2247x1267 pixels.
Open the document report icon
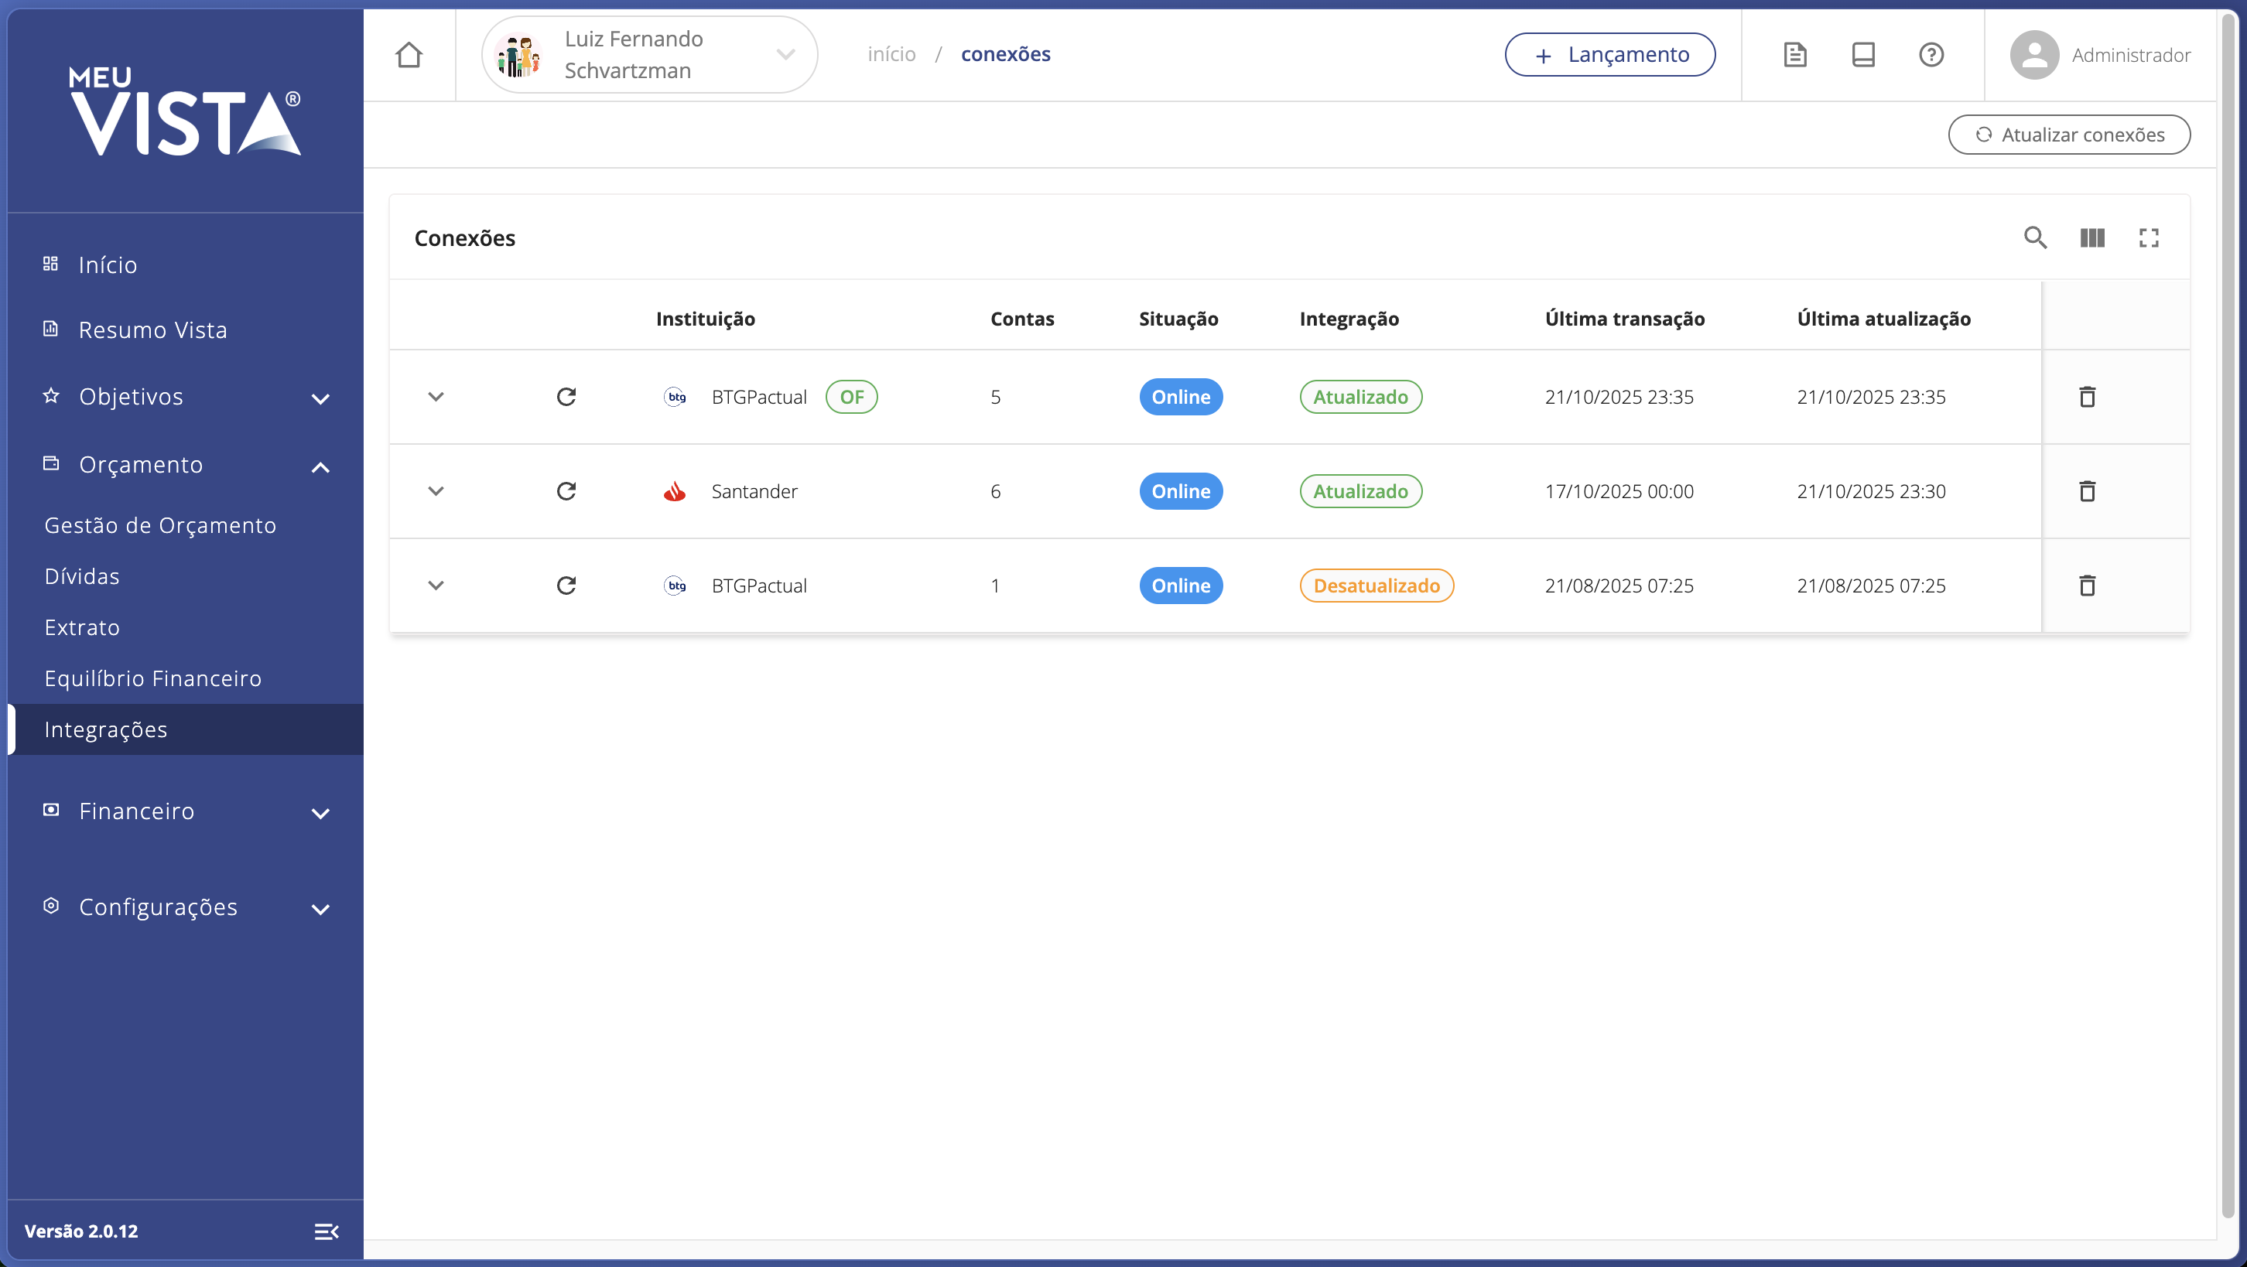1794,55
